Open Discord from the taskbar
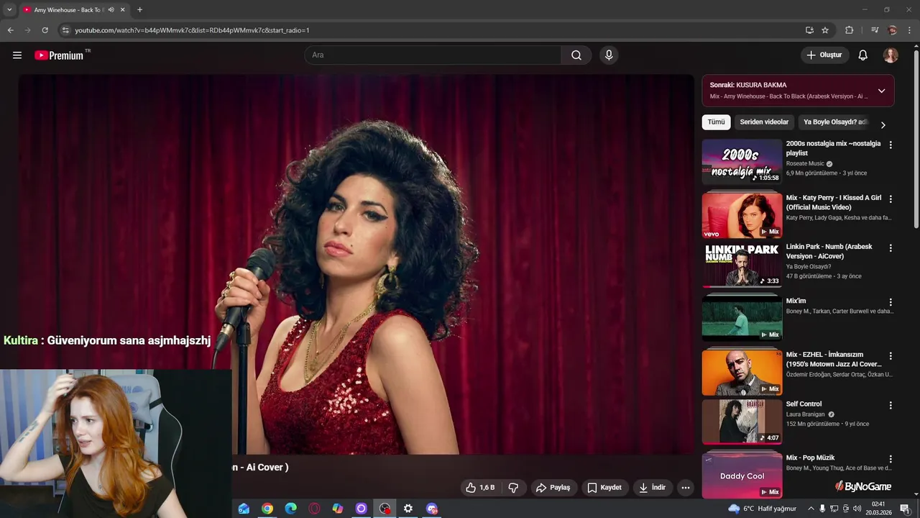This screenshot has width=920, height=518. pos(432,509)
